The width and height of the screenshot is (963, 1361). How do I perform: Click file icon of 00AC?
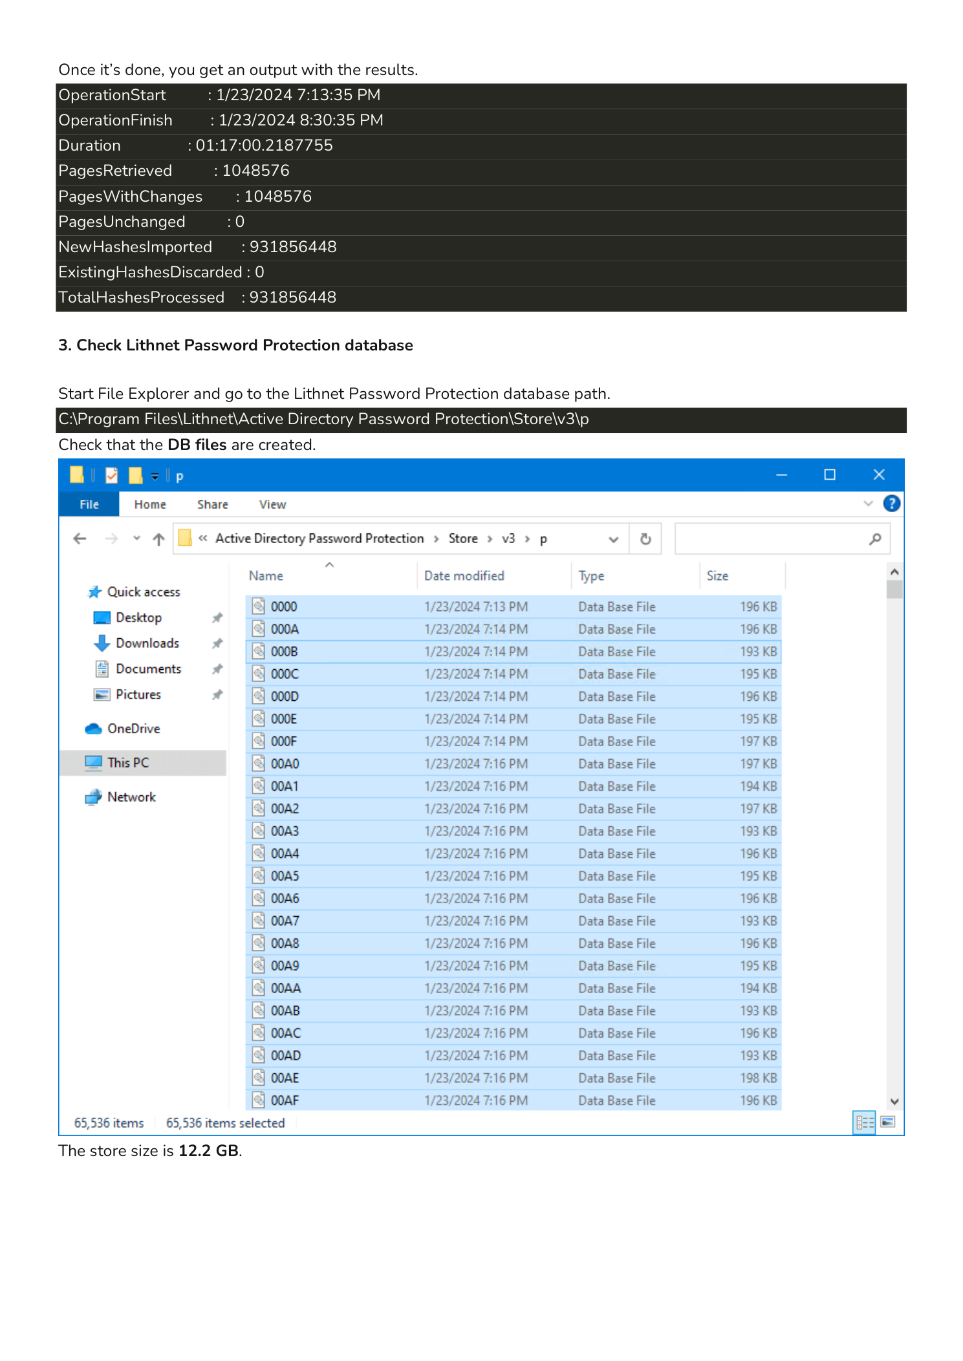(259, 1033)
